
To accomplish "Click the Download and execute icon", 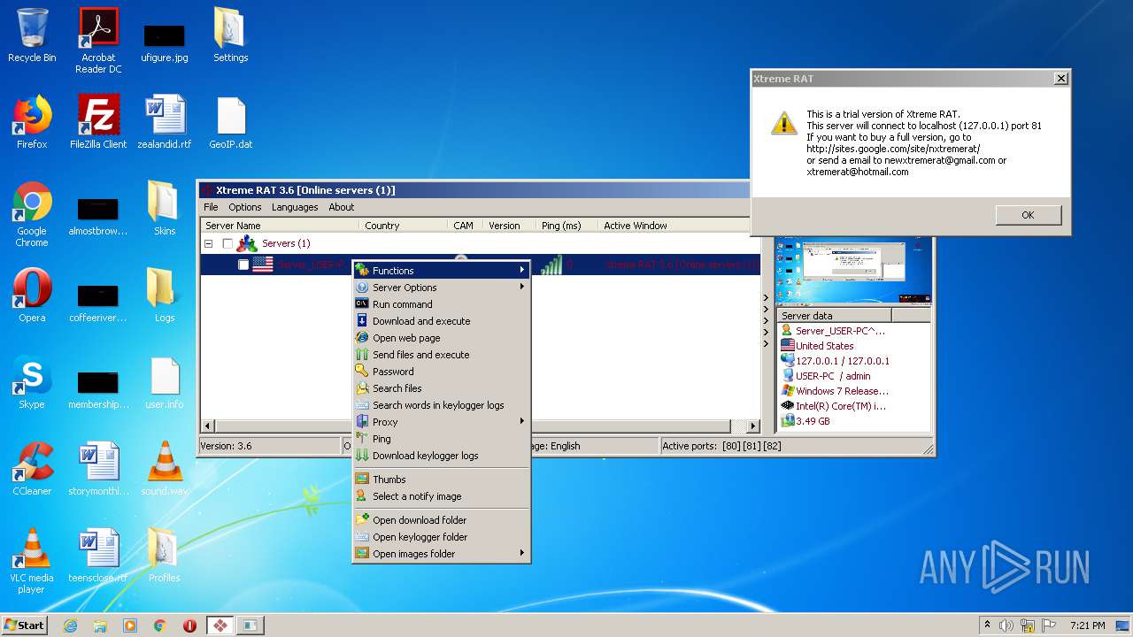I will pyautogui.click(x=361, y=321).
